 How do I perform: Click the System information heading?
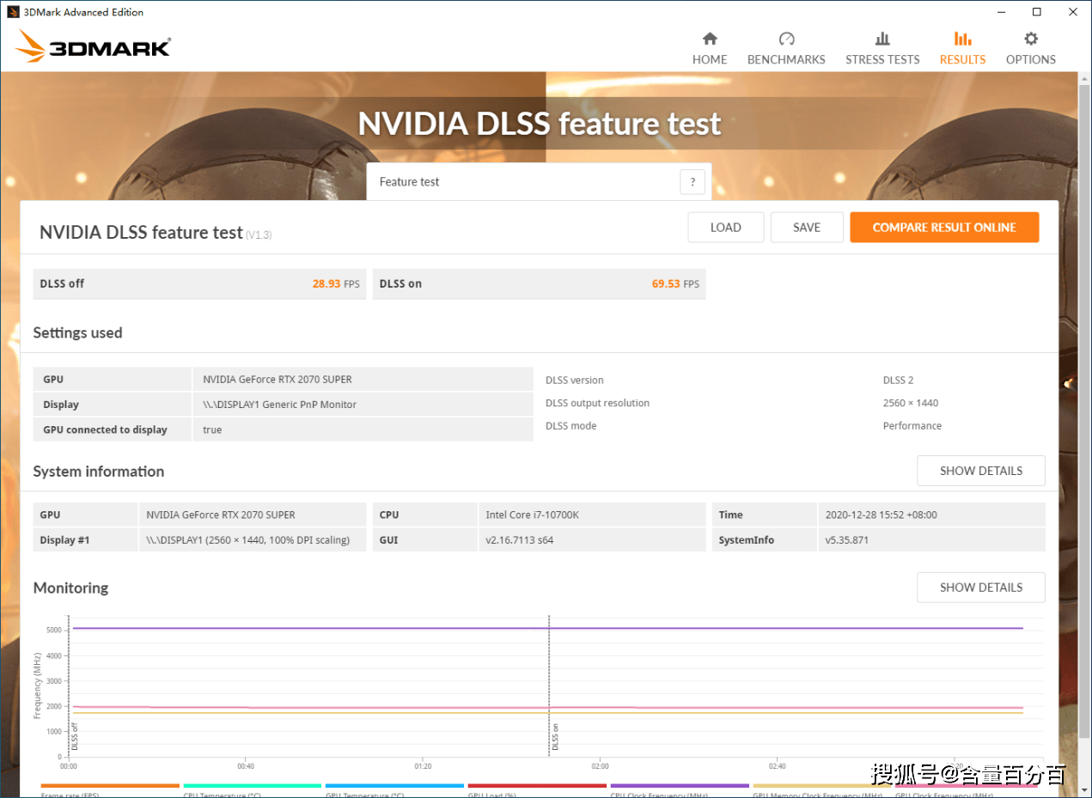99,472
